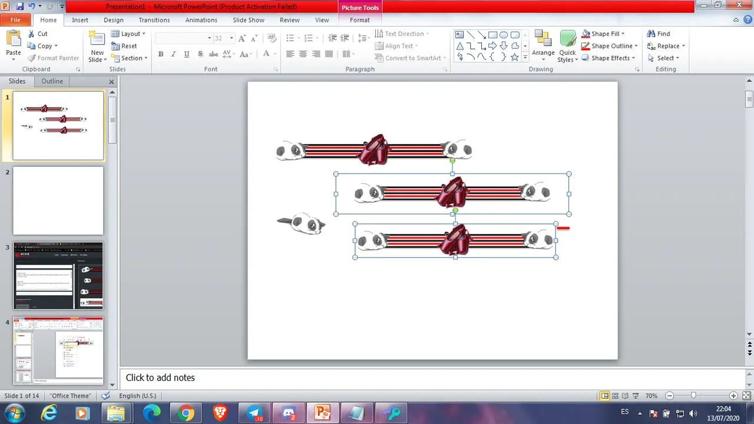
Task: Switch to the Design tab
Action: tap(114, 20)
